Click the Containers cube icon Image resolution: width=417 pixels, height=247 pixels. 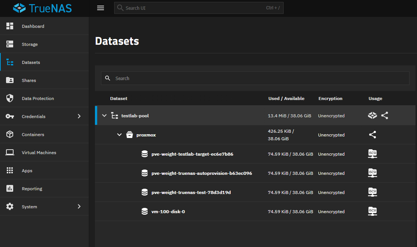[10, 134]
